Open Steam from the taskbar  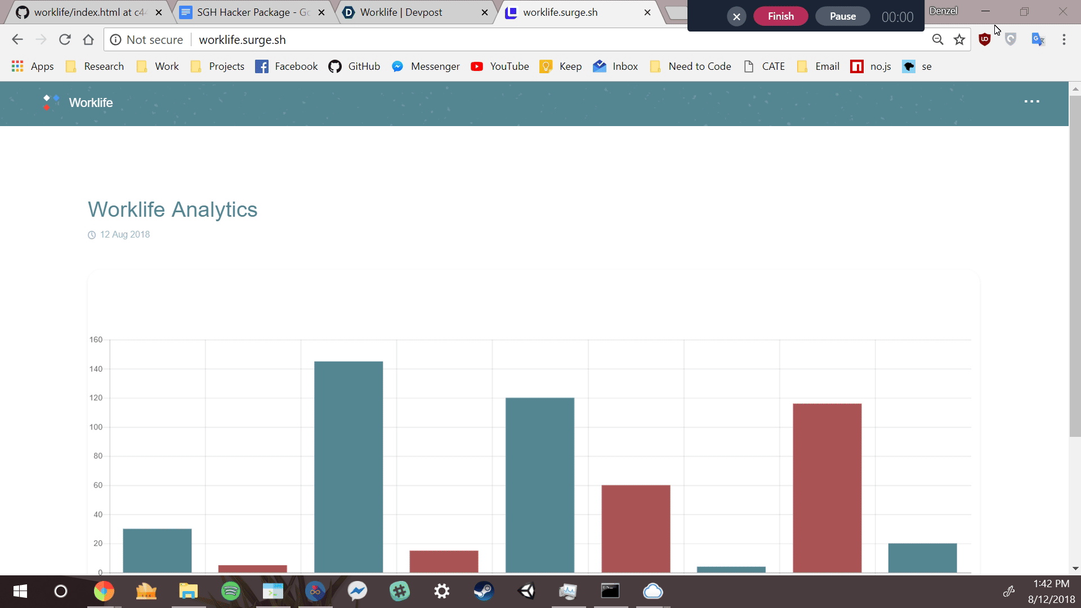(x=484, y=591)
